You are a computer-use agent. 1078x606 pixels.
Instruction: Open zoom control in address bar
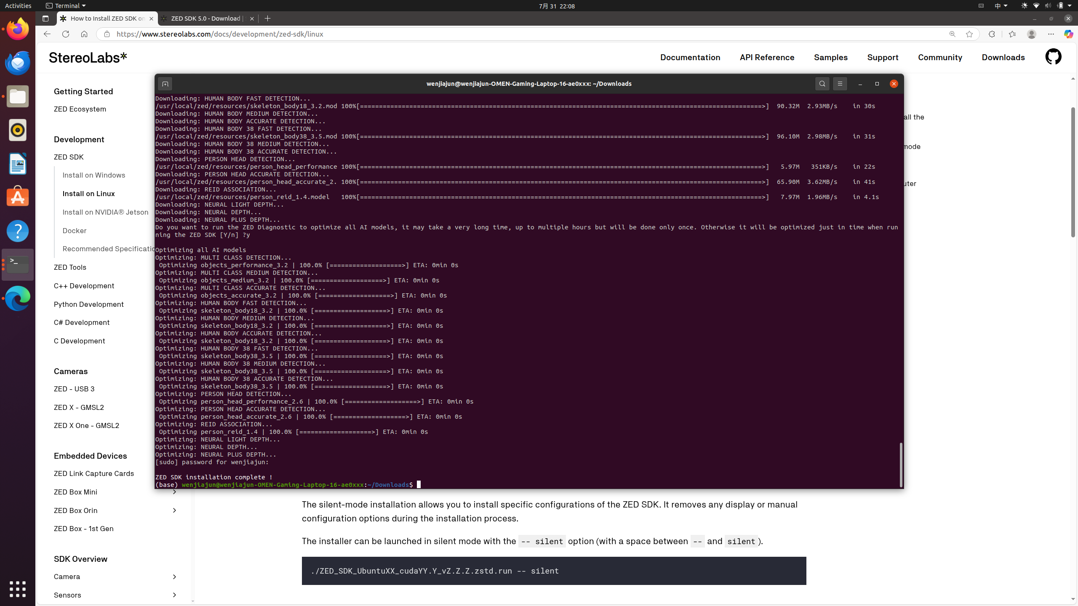(x=952, y=34)
